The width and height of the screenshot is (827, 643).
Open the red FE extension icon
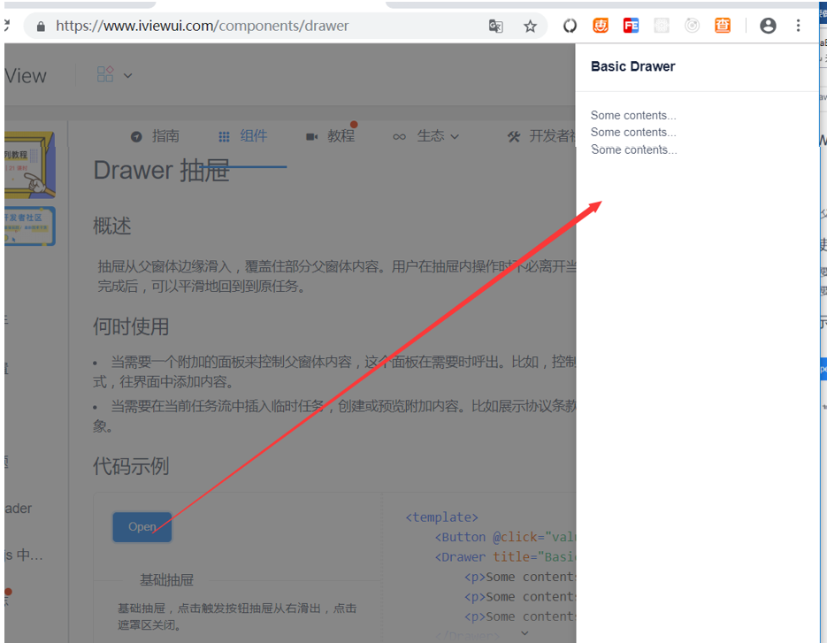pos(631,26)
